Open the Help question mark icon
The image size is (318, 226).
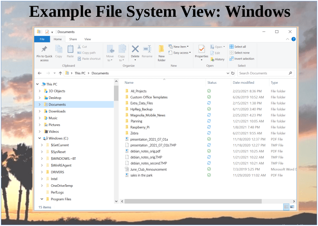tap(293, 39)
